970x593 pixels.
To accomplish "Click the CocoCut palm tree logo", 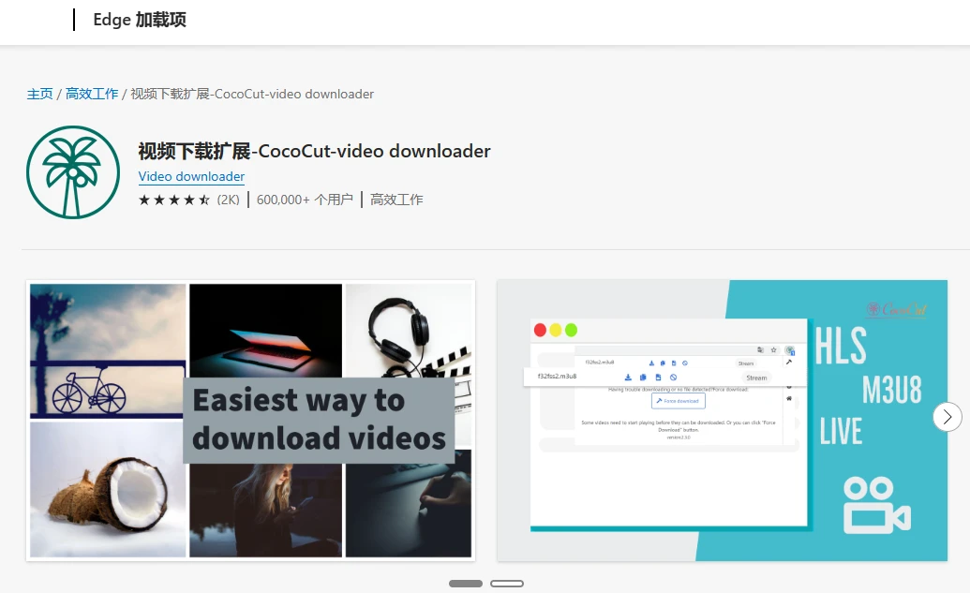I will pyautogui.click(x=73, y=171).
